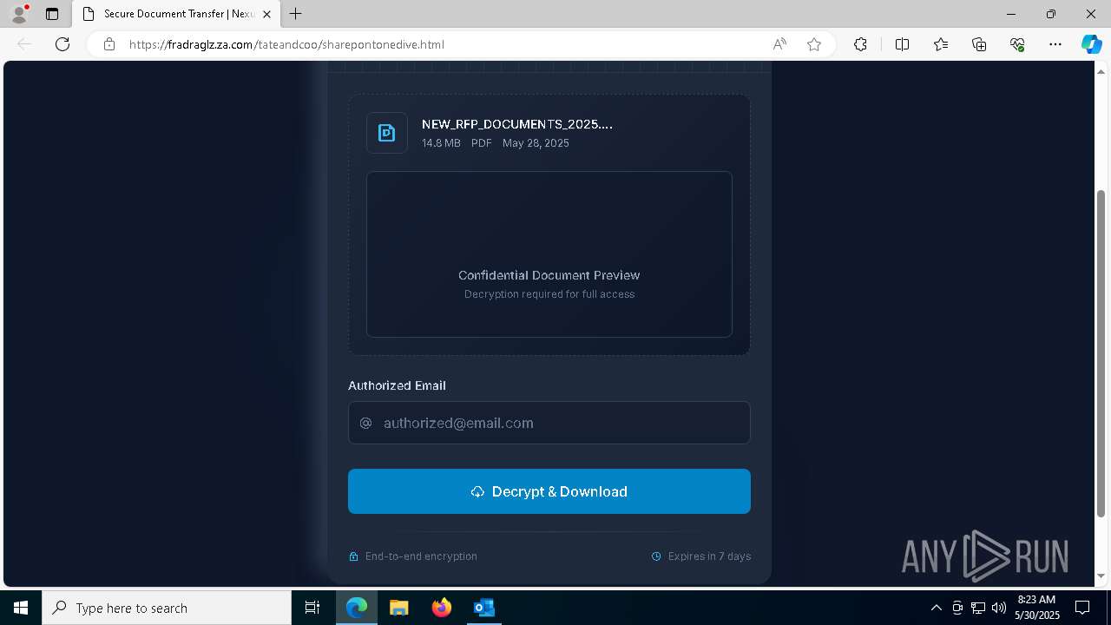Close the Secure Document Transfer tab
The image size is (1111, 625).
pos(266,14)
